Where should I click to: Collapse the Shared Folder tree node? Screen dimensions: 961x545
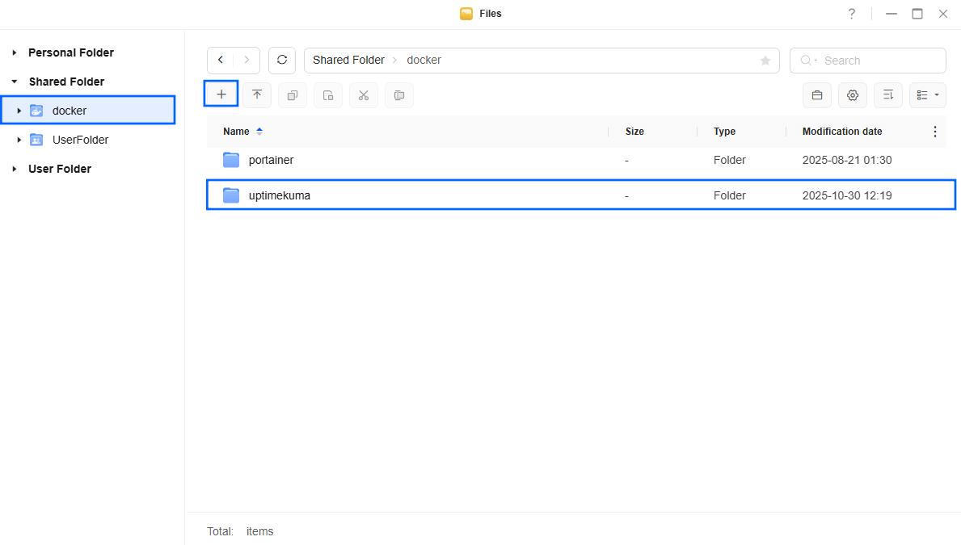coord(15,82)
